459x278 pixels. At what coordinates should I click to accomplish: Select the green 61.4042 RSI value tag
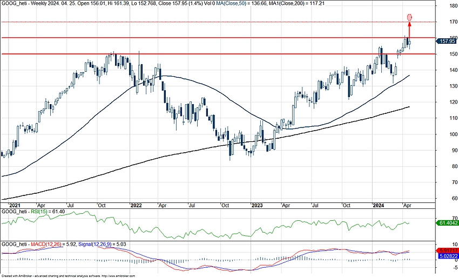447,223
